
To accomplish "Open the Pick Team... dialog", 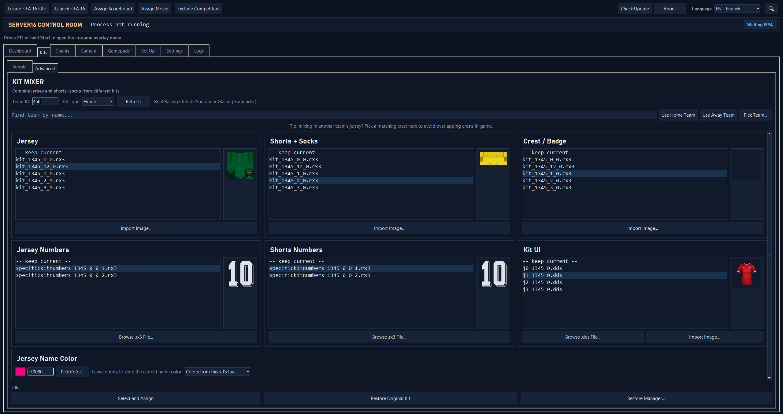I will point(755,115).
